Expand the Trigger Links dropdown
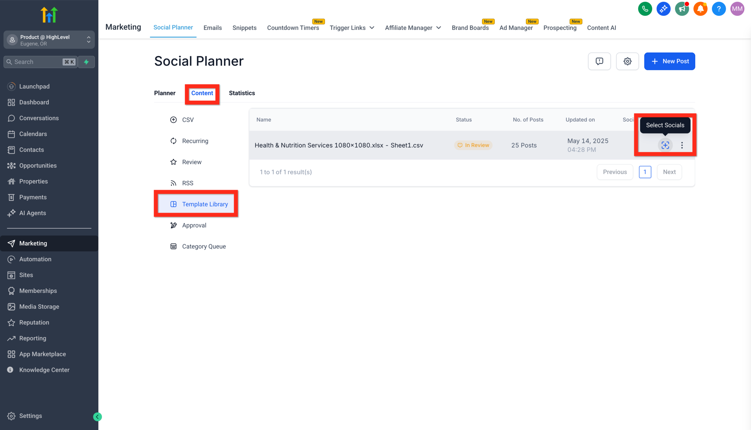Screen dimensions: 751x430 pos(352,28)
